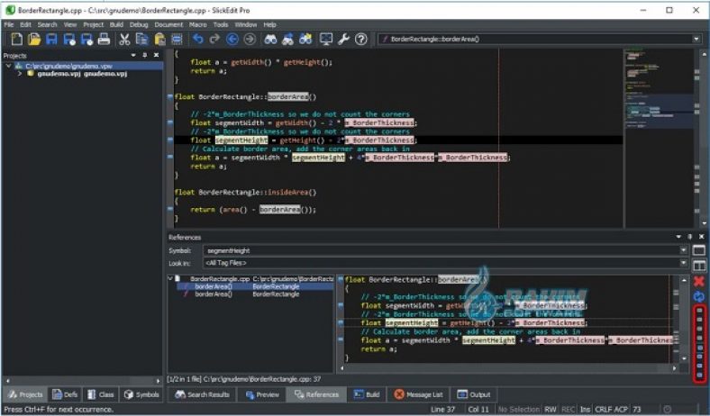Select the second borderArea() reference entry
710x416 pixels.
(x=214, y=294)
